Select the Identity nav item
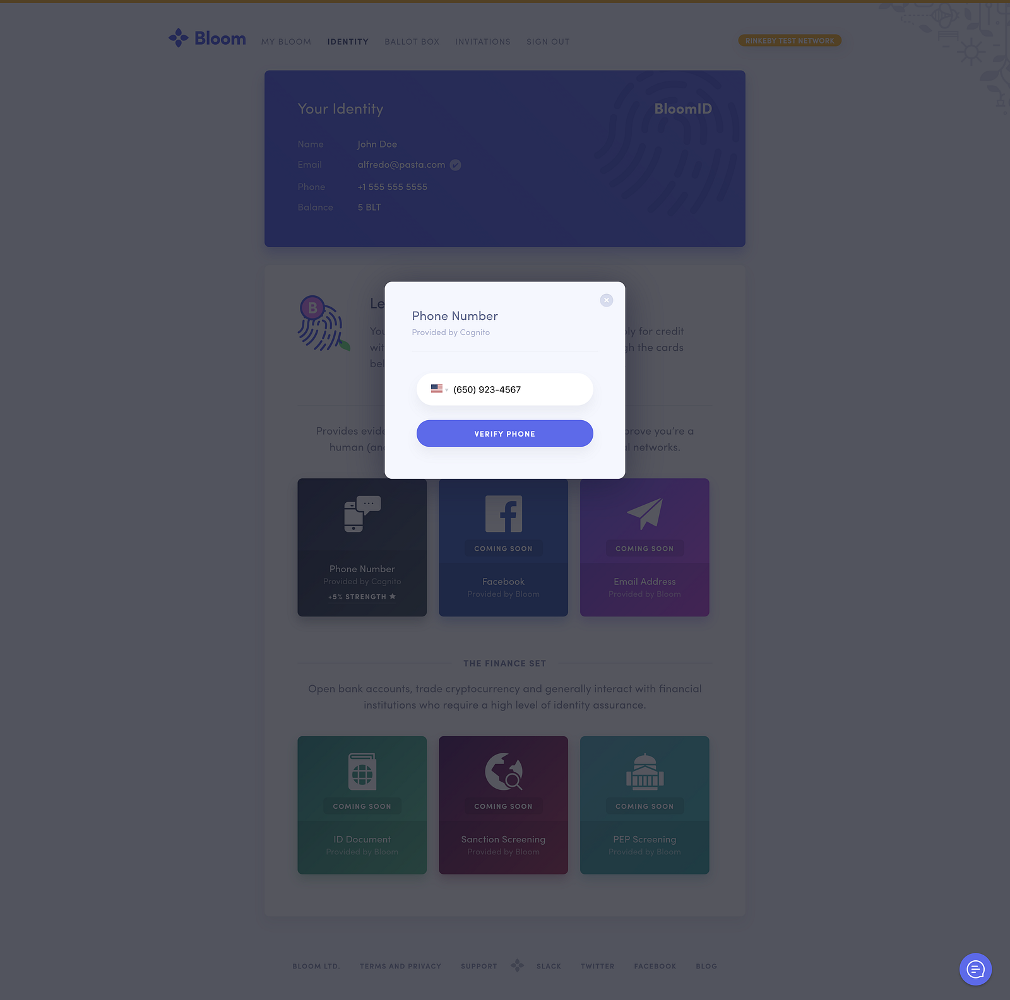This screenshot has height=1000, width=1010. pos(348,42)
